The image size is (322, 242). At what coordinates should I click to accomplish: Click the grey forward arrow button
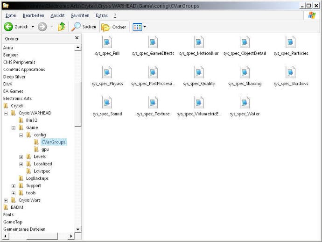tap(42, 27)
